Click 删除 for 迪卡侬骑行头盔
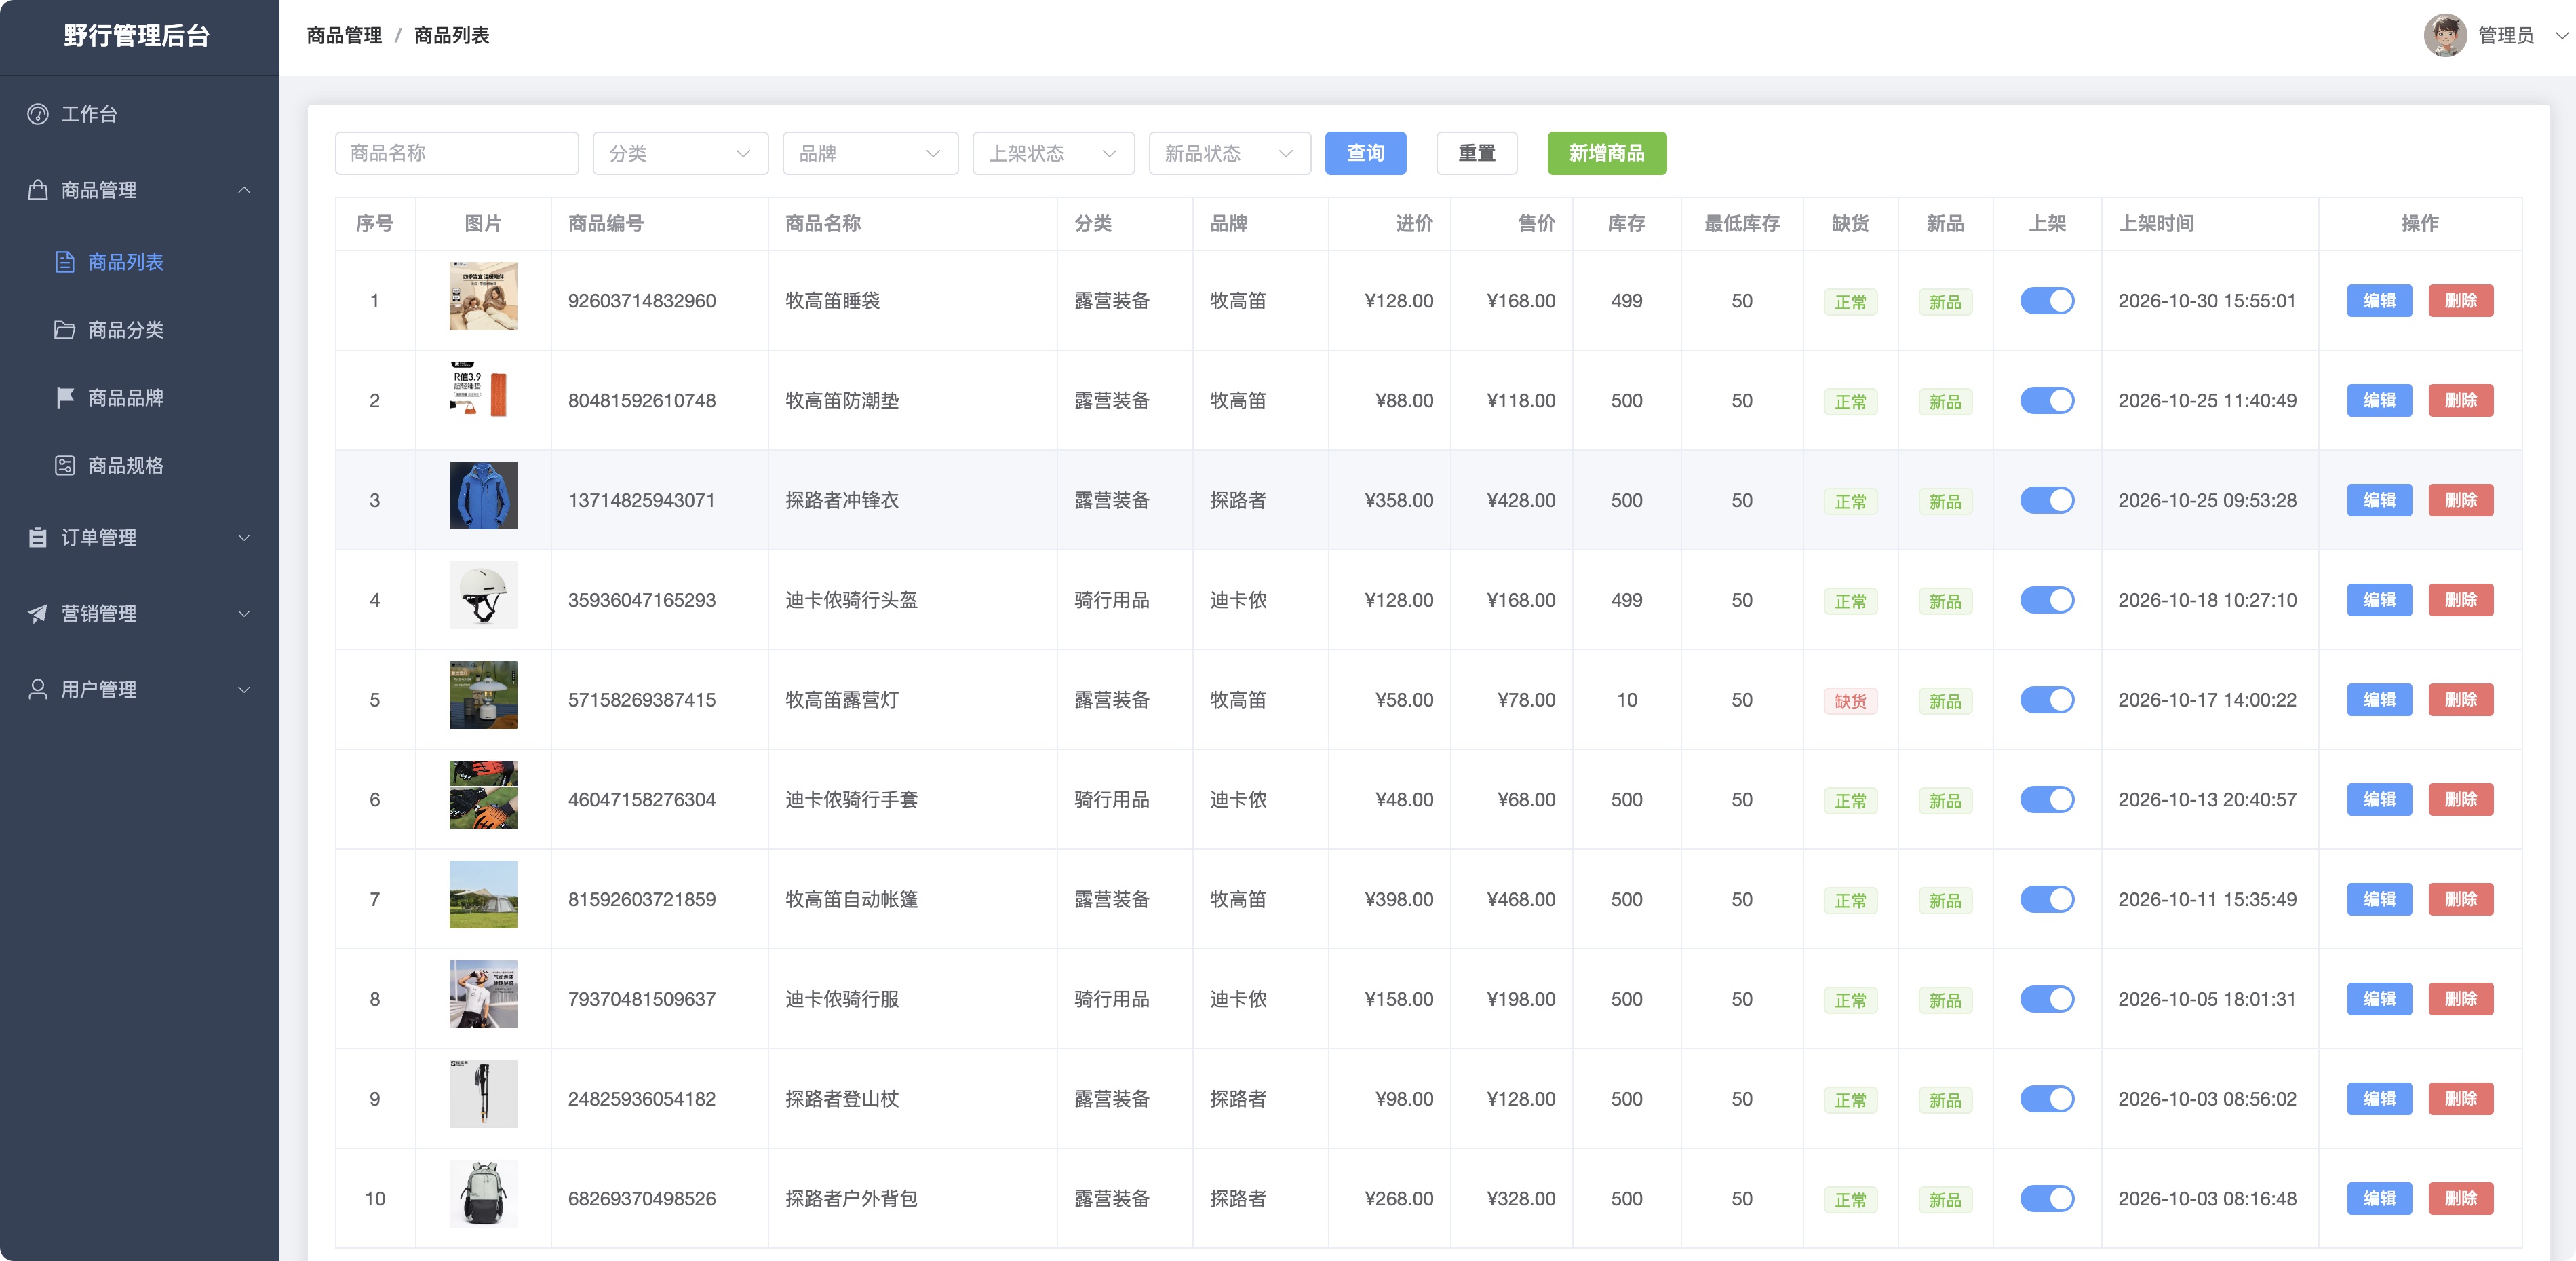Image resolution: width=2576 pixels, height=1261 pixels. pyautogui.click(x=2460, y=601)
